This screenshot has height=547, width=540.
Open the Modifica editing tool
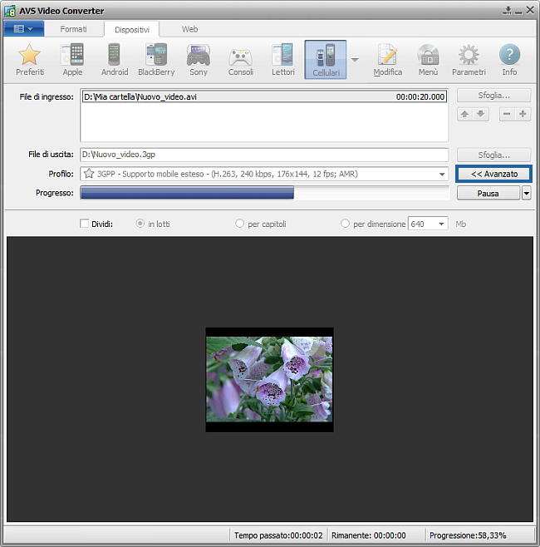387,59
